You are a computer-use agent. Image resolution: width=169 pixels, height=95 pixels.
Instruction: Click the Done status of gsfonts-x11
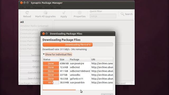point(51,79)
